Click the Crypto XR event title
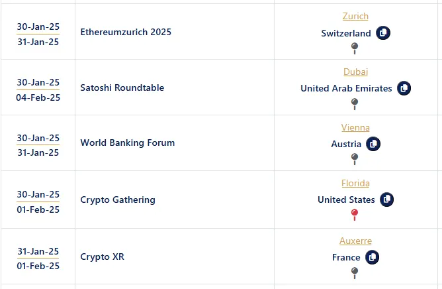Screen dimensions: 442x289 tap(102, 257)
